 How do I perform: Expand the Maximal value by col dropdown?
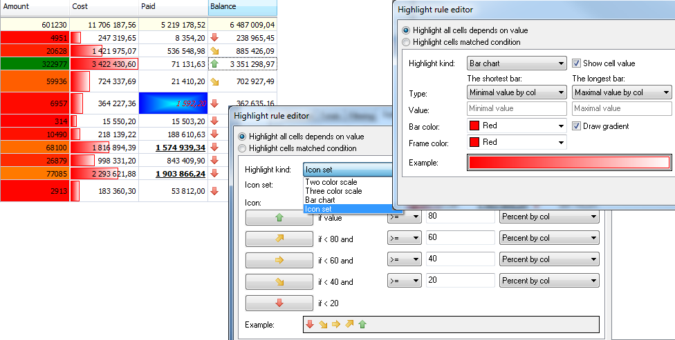[x=622, y=92]
